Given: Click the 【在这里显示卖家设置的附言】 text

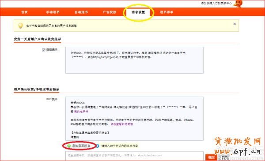Looking at the screenshot, I should coord(90,133).
